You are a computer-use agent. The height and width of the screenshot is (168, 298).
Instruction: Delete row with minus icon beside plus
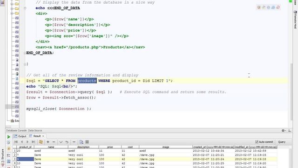coord(54,142)
